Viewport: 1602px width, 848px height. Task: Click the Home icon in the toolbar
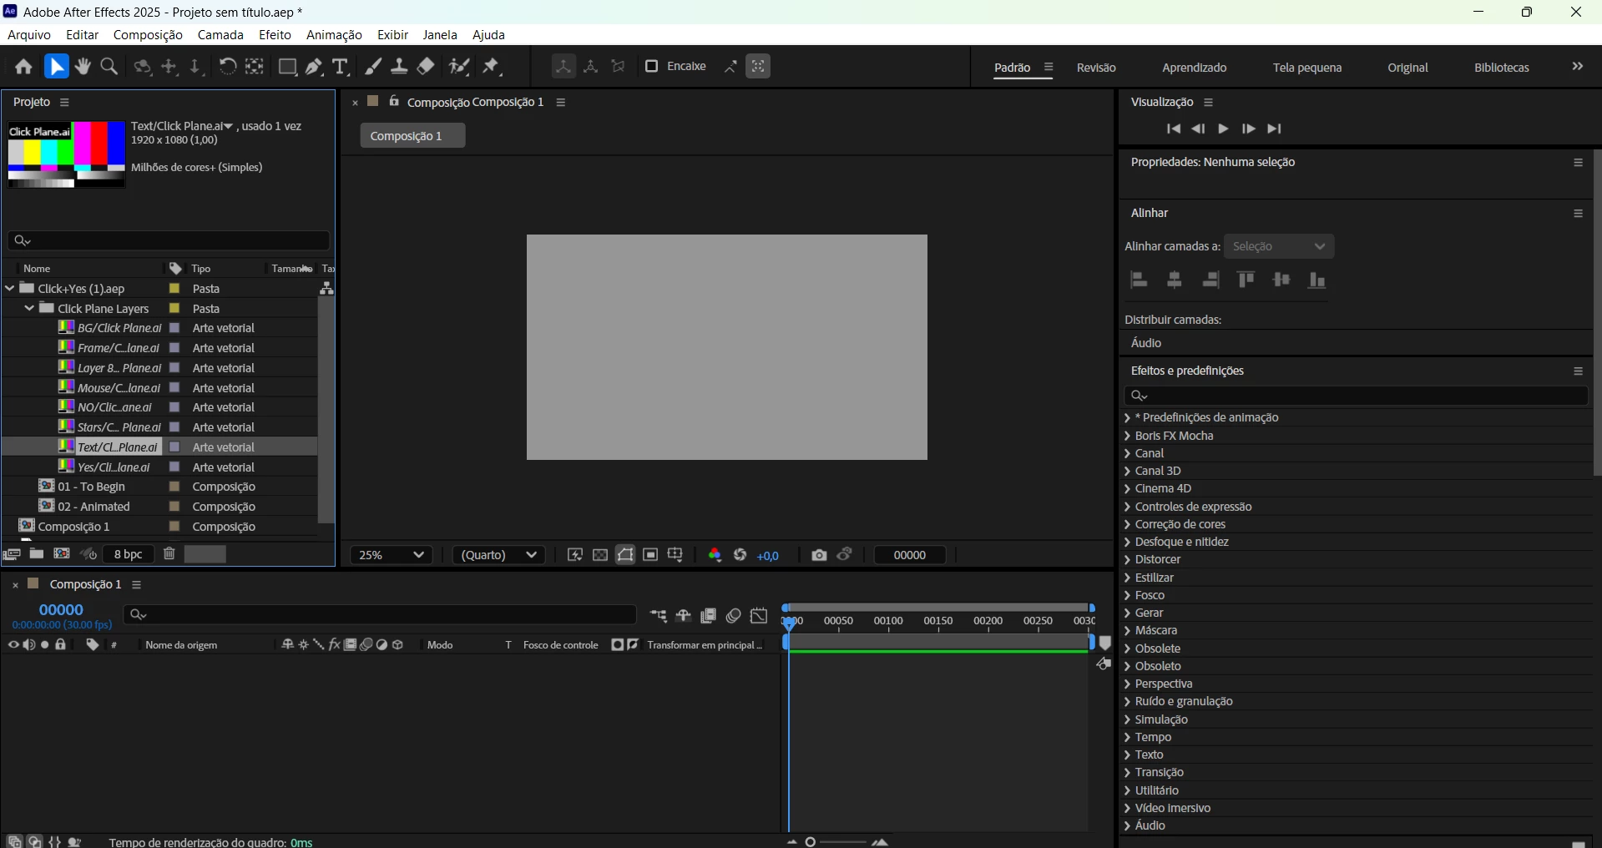pos(23,67)
